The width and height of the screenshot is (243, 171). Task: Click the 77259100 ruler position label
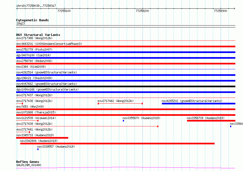[64, 11]
